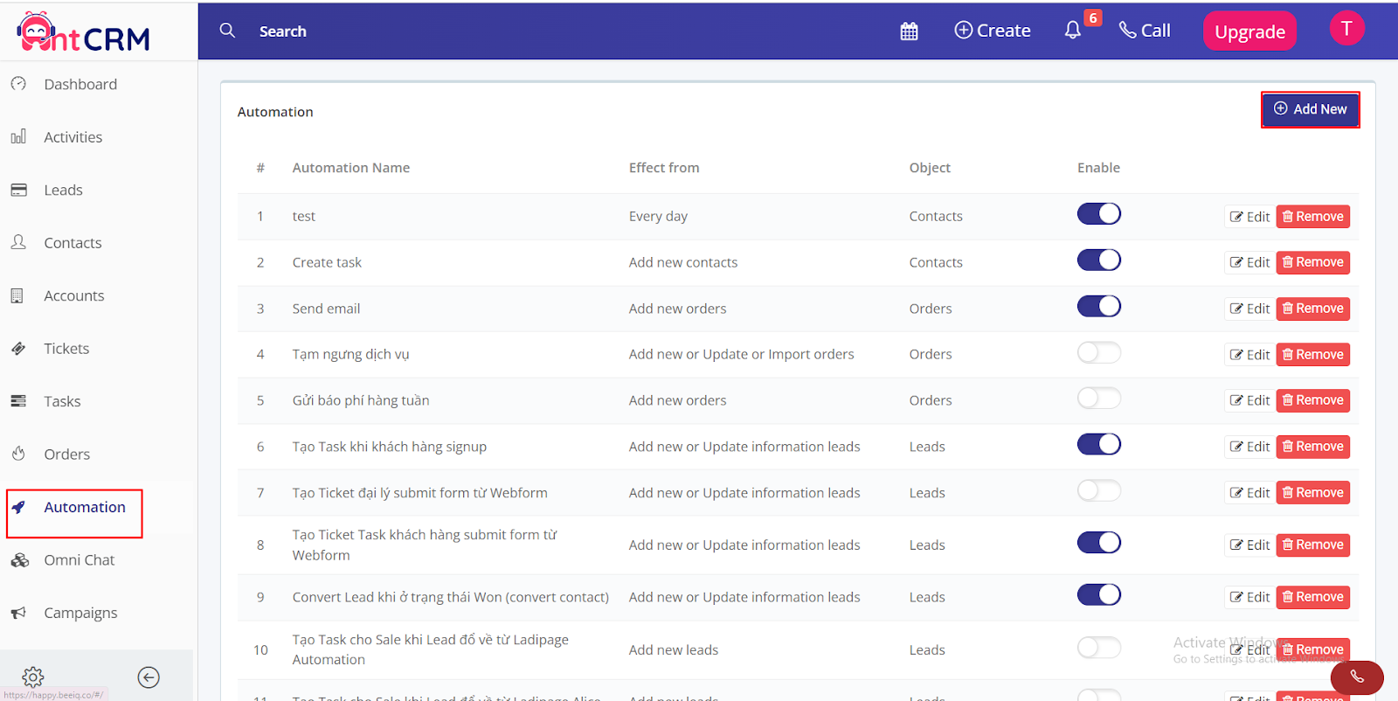Click the Campaigns megaphone icon

click(18, 613)
